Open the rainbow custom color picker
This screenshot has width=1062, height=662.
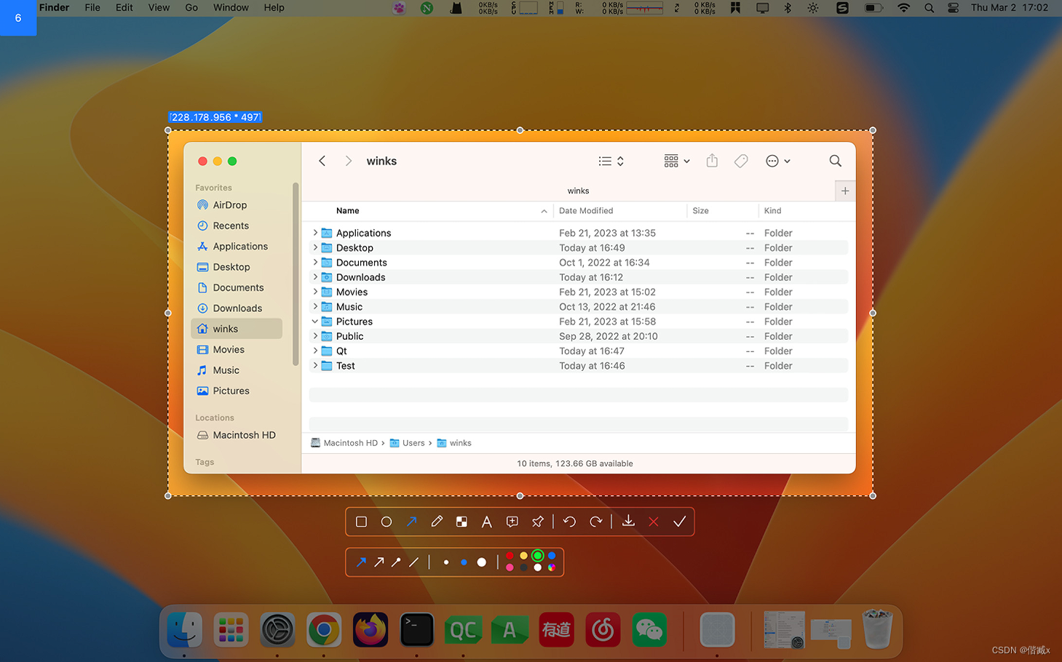(552, 567)
